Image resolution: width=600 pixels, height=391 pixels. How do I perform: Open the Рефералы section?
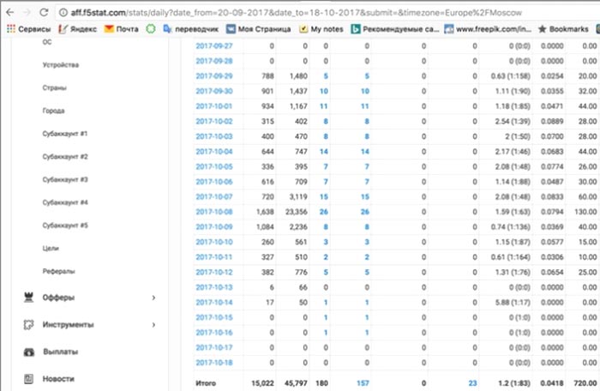(x=58, y=271)
